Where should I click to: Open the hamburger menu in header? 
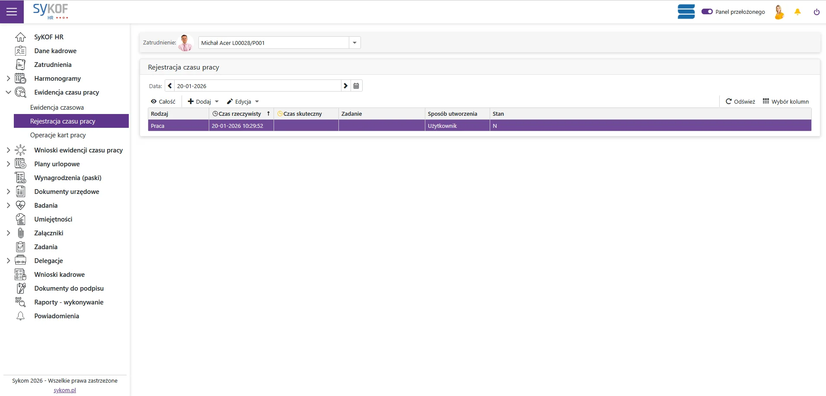[x=12, y=12]
